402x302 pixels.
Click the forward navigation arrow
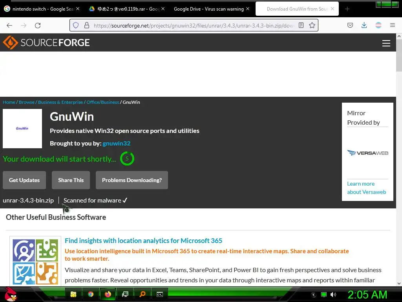[24, 25]
